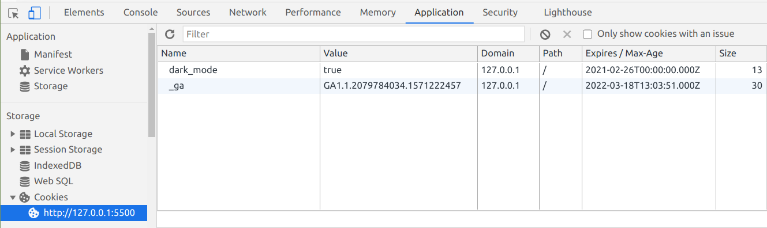This screenshot has height=228, width=767.
Task: Select the dark_mode cookie row
Action: (462, 70)
